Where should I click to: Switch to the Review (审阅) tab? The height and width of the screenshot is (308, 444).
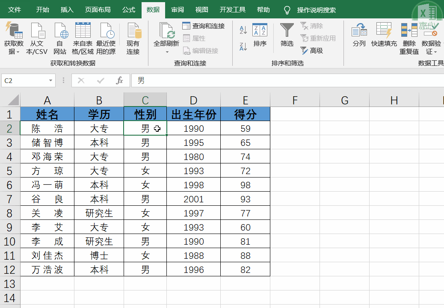click(178, 10)
